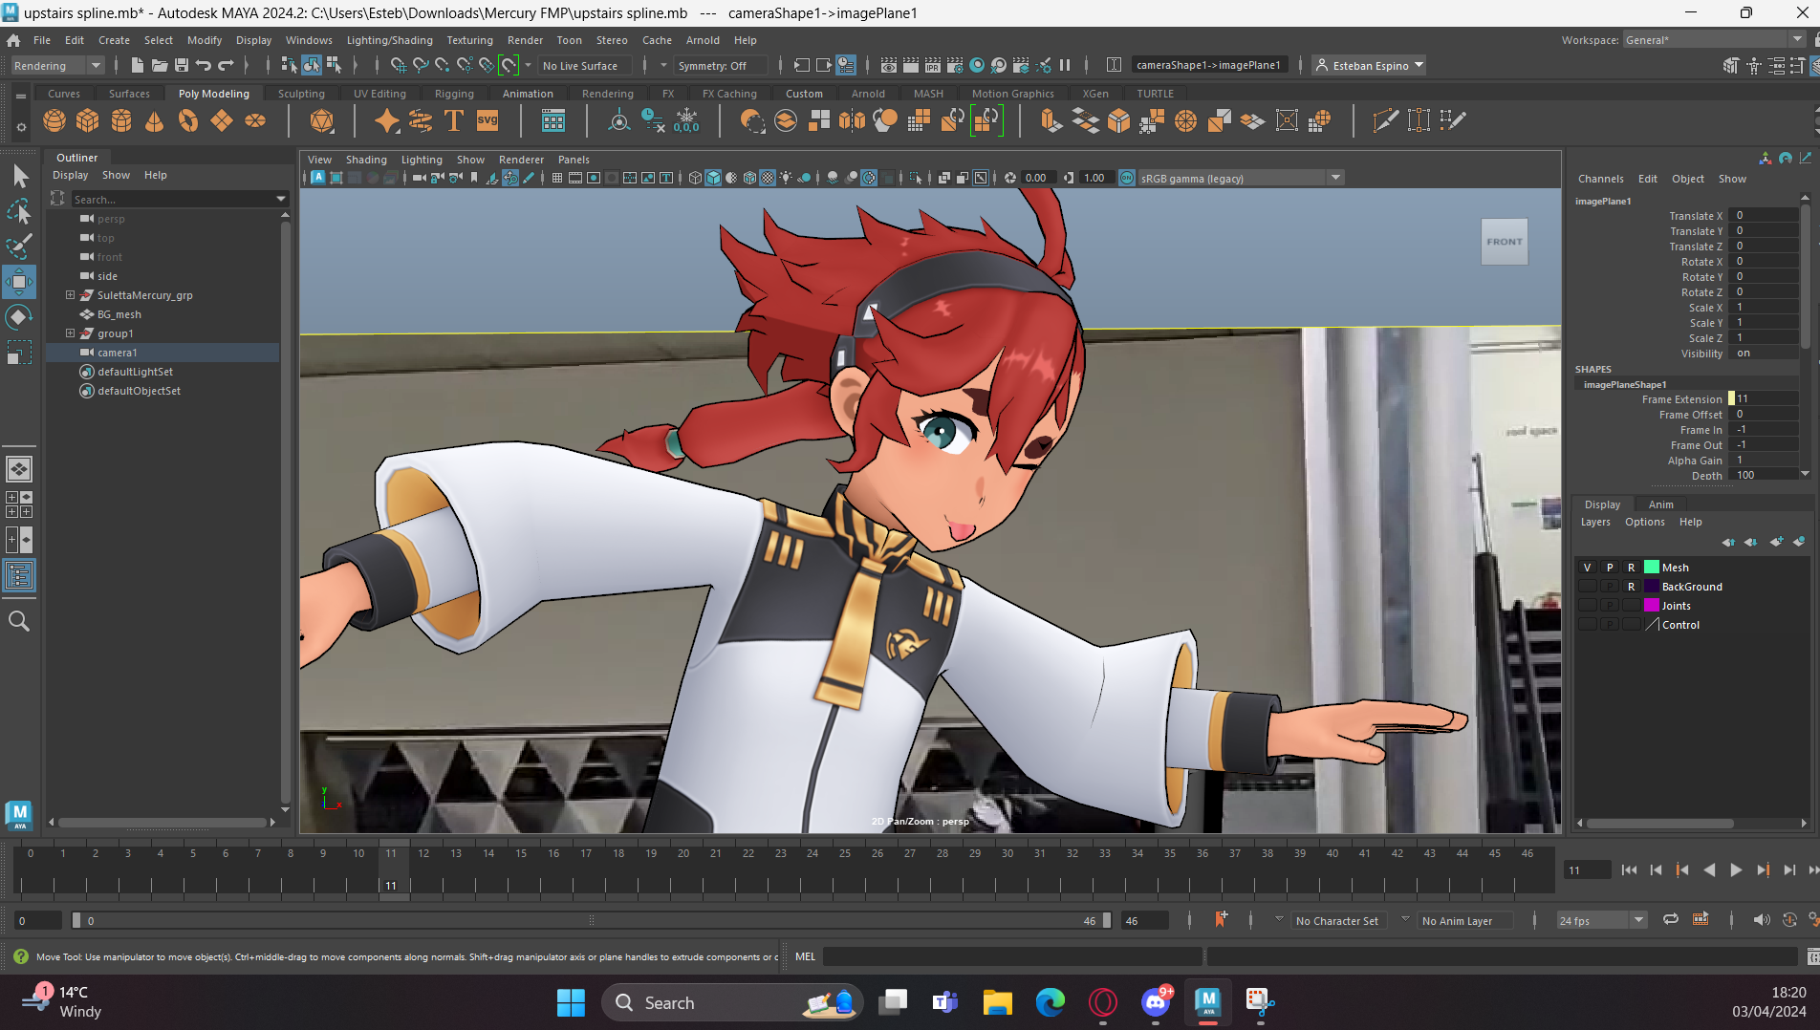The image size is (1820, 1030).
Task: Expand the group1 node in Outliner
Action: (70, 333)
